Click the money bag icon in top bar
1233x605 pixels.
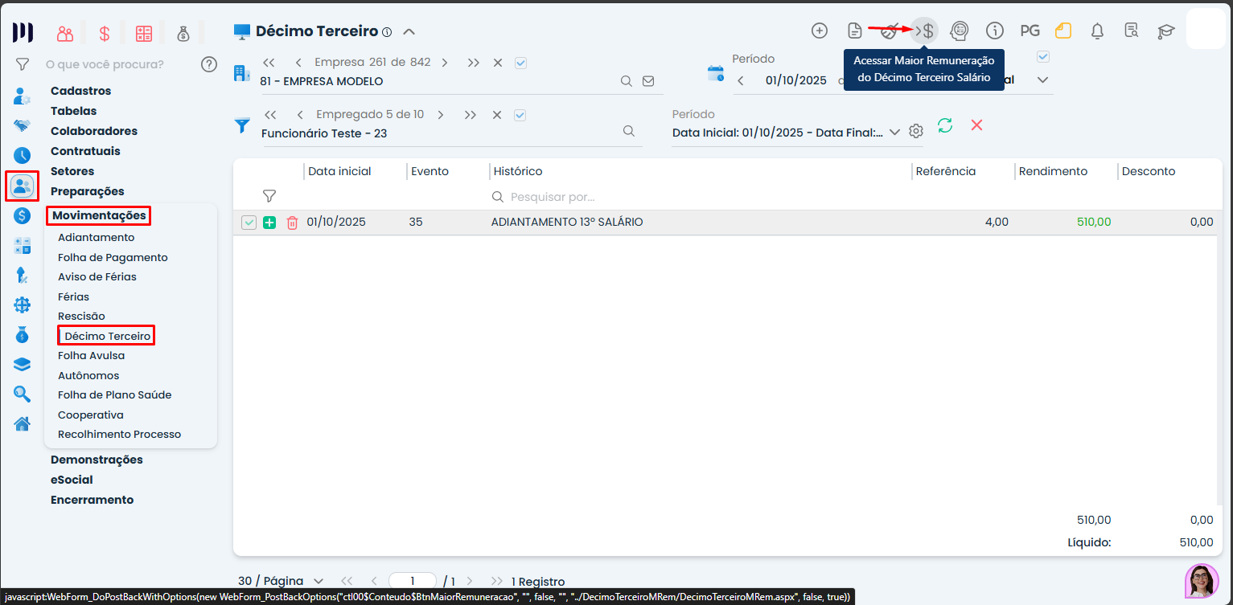pos(183,33)
